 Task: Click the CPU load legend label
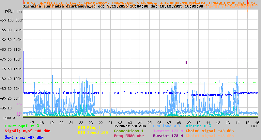pyautogui.click(x=167, y=126)
